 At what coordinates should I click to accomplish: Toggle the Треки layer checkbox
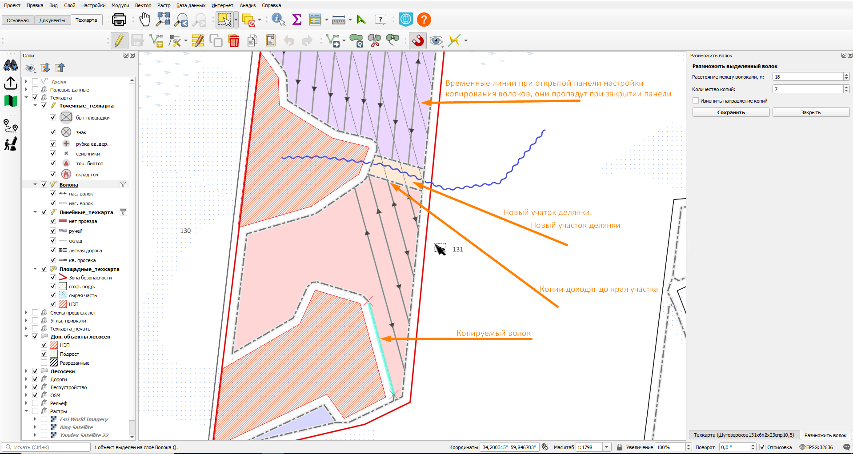(35, 81)
